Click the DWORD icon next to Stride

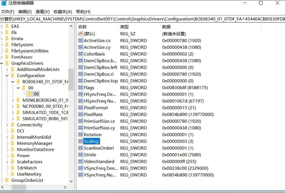[81, 154]
